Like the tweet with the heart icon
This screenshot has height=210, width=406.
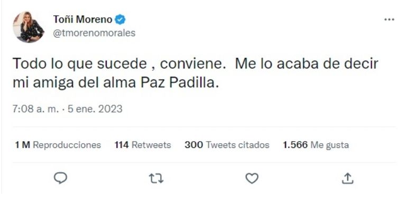coord(252,178)
